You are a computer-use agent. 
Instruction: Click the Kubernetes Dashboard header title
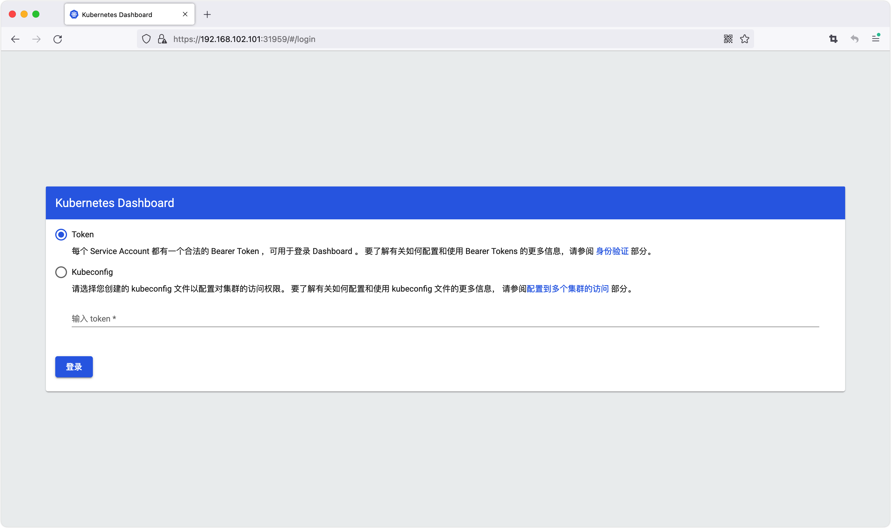click(115, 203)
